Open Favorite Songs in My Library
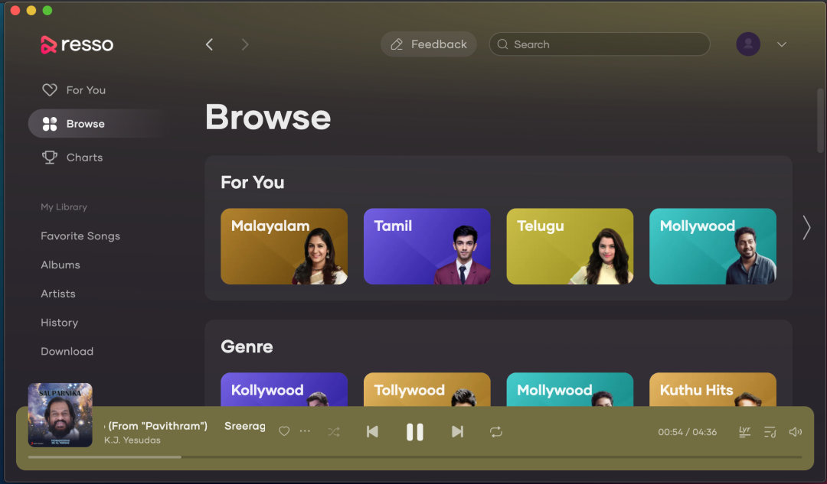Image resolution: width=827 pixels, height=484 pixels. point(80,236)
